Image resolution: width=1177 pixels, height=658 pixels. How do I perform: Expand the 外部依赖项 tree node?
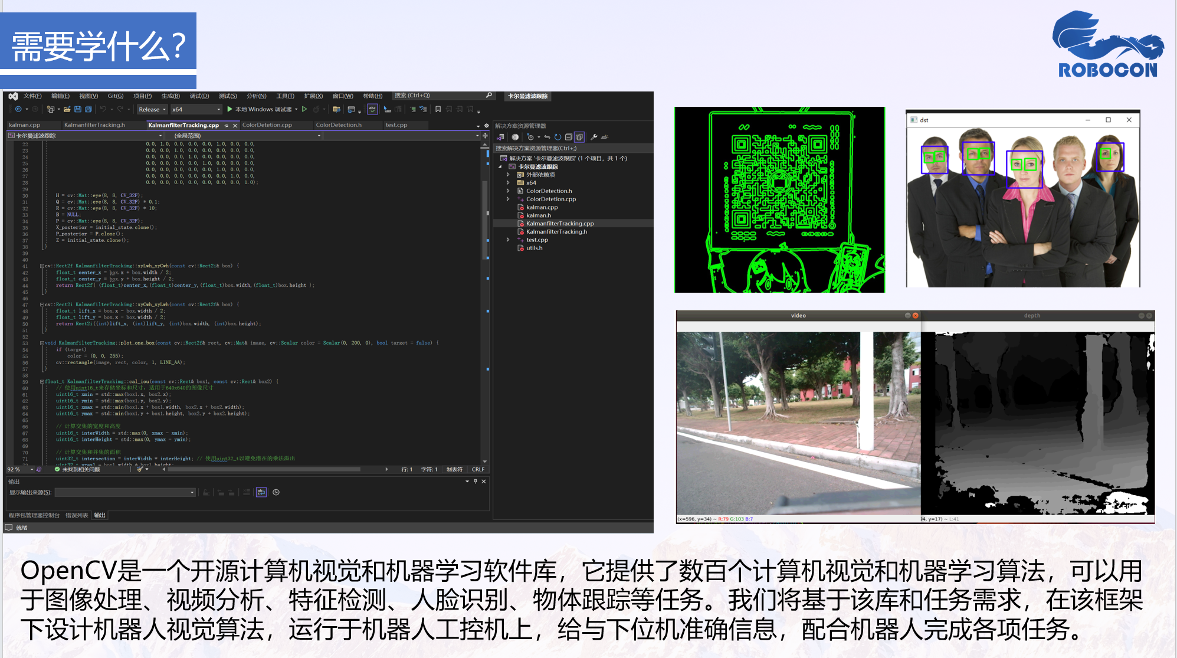point(508,175)
